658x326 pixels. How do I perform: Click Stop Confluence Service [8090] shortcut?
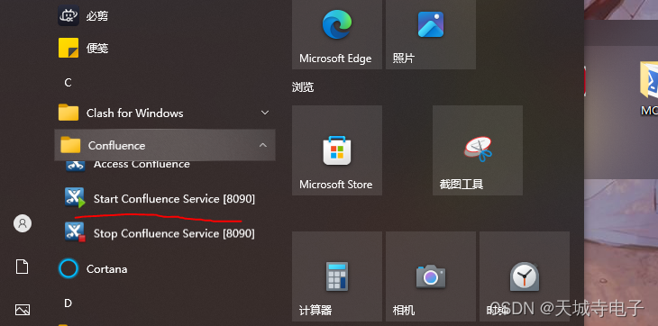(x=165, y=232)
